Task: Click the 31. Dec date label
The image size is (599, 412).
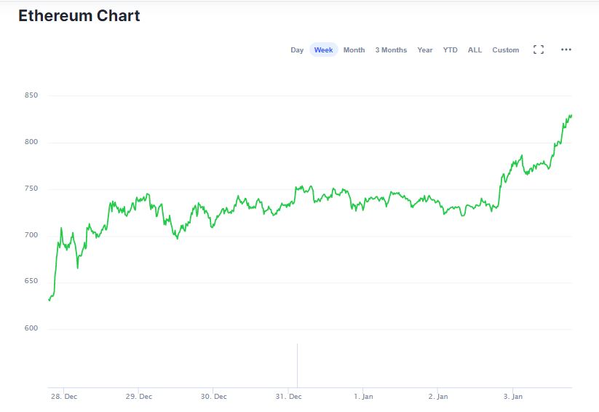Action: pyautogui.click(x=288, y=397)
